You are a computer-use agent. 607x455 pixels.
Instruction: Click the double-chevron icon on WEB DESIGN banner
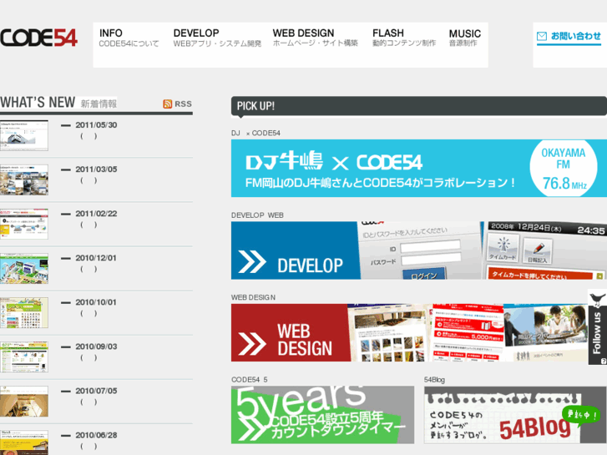(x=252, y=344)
